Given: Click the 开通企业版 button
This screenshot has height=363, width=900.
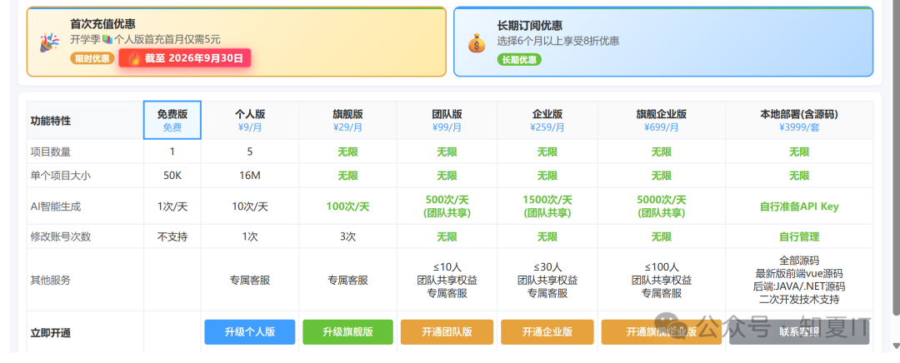Looking at the screenshot, I should (x=547, y=332).
